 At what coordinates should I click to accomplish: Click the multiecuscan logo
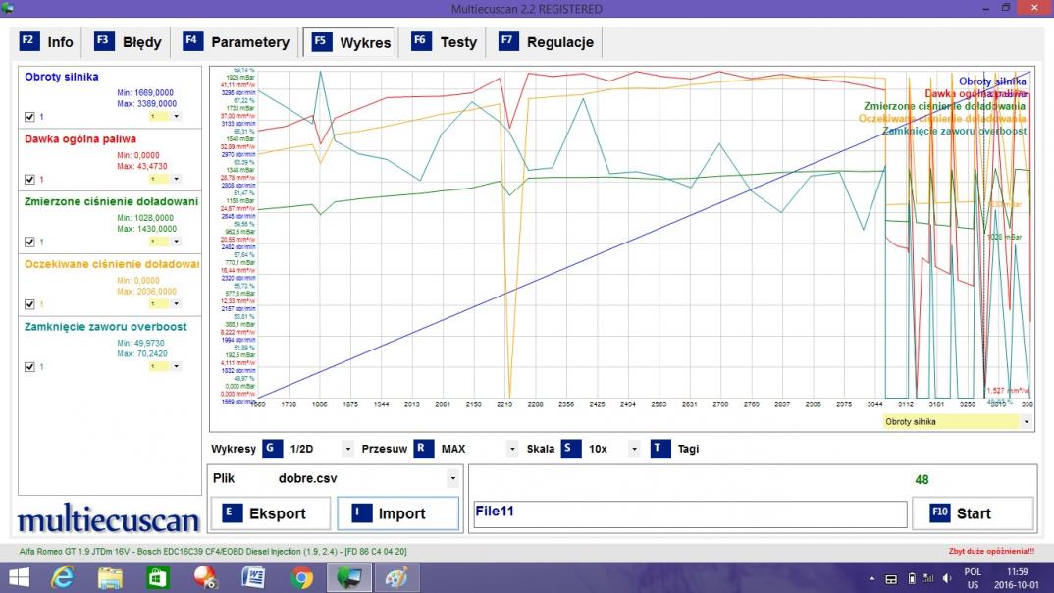click(x=108, y=519)
